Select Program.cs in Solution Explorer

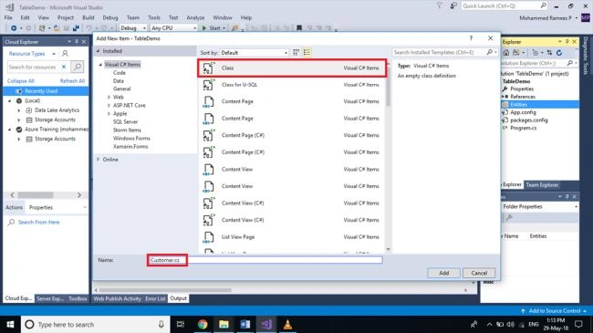pyautogui.click(x=524, y=129)
